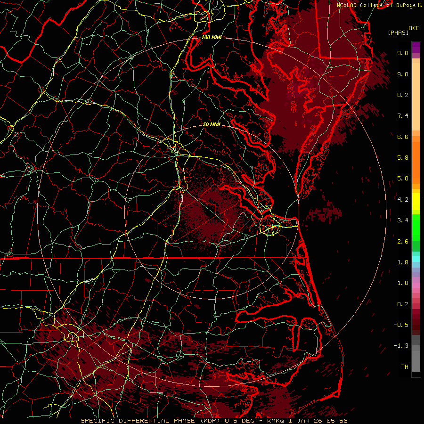This screenshot has height=424, width=424.
Task: Select the 6.6 scale value
Action: click(x=403, y=137)
